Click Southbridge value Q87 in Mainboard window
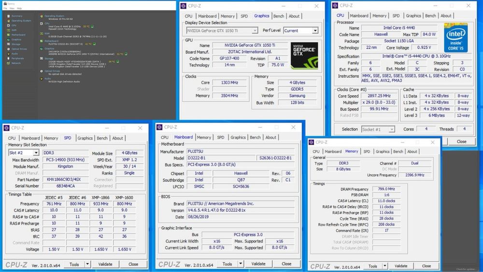This screenshot has height=272, width=483. 241,180
